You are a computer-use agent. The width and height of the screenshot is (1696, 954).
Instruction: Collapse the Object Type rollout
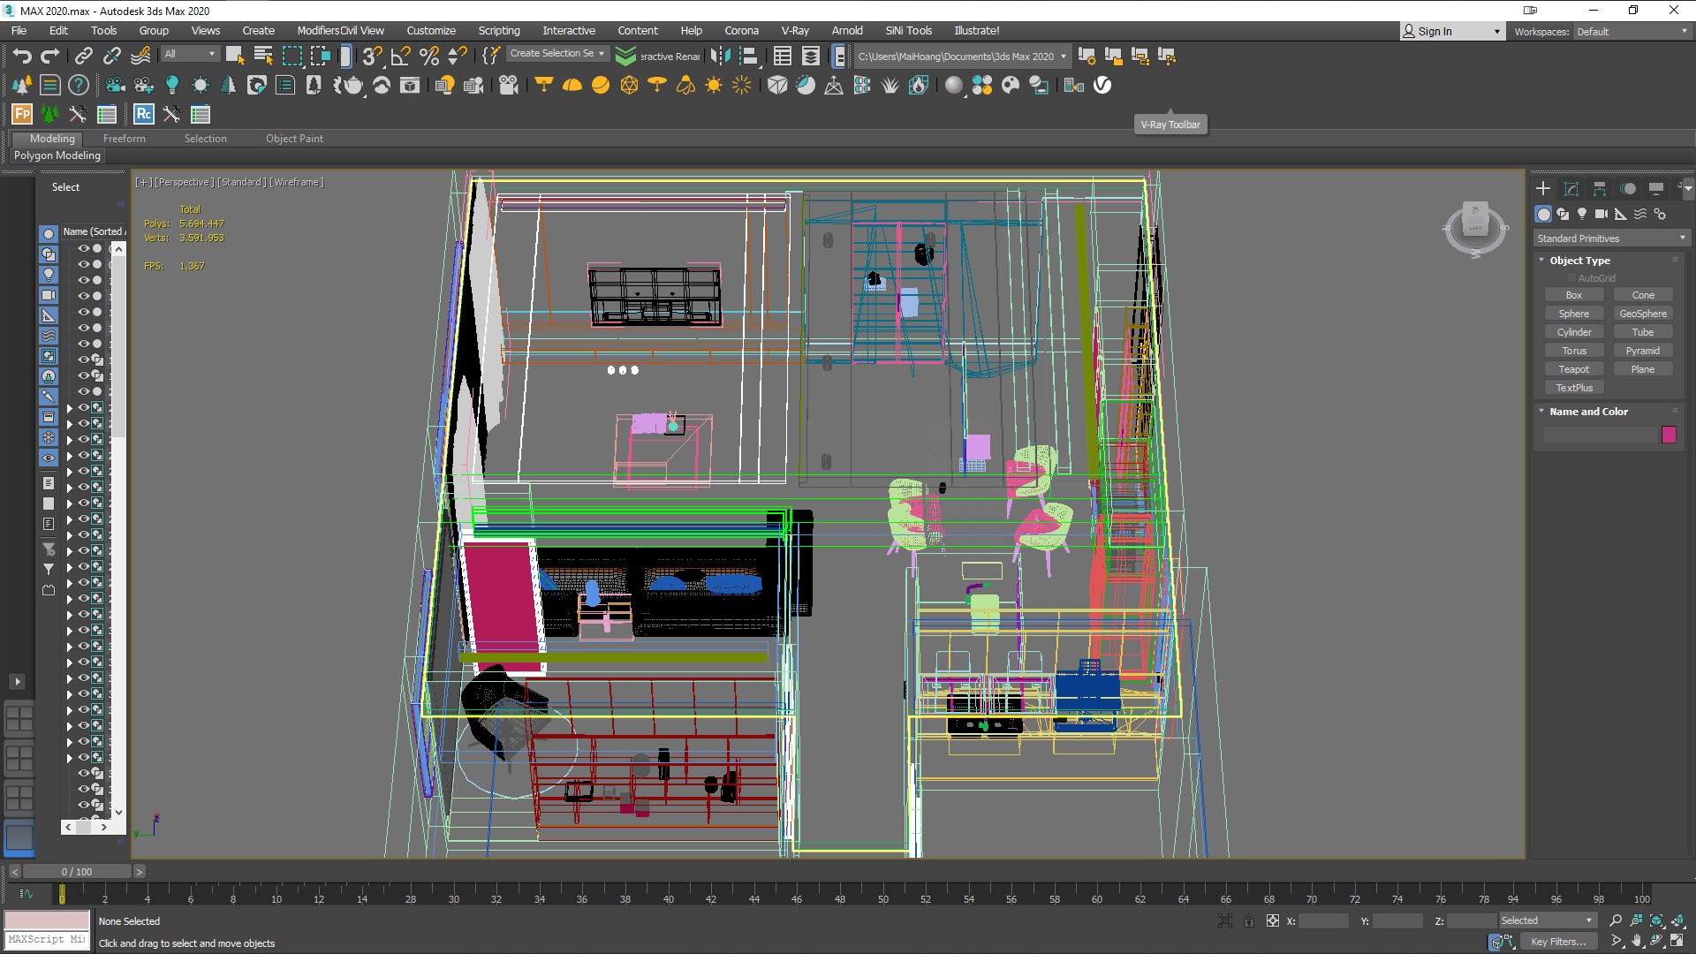pyautogui.click(x=1579, y=261)
